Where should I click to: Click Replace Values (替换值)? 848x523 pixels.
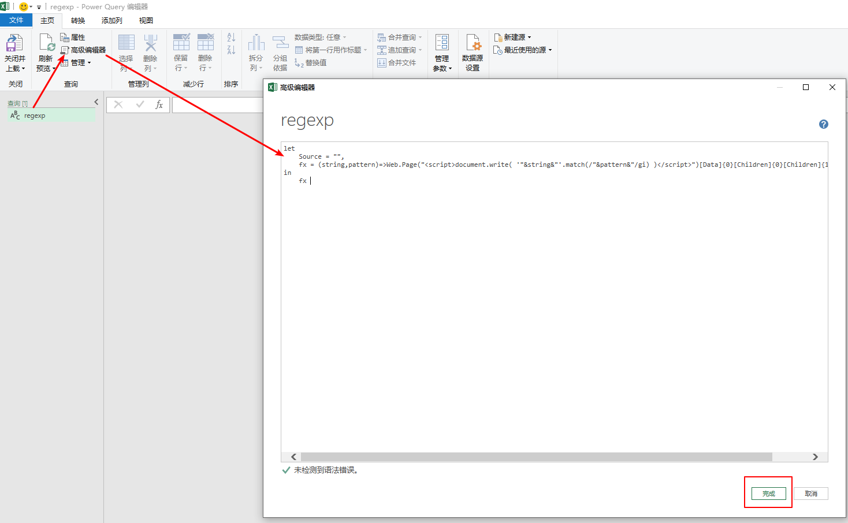point(311,63)
